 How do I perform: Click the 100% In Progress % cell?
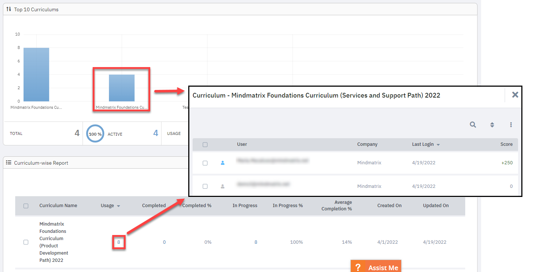click(297, 242)
